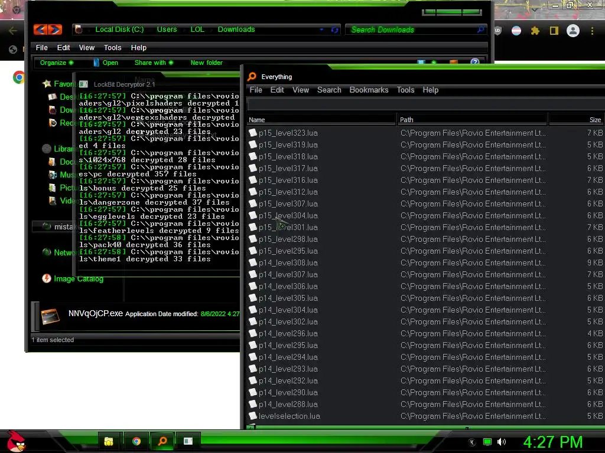The height and width of the screenshot is (453, 605).
Task: Toggle the Chrome side panel icon
Action: [554, 31]
